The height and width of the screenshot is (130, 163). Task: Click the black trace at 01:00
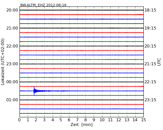click(81, 100)
